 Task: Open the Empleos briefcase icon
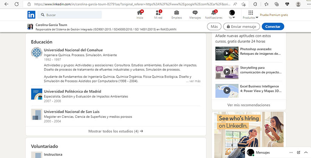point(176,13)
